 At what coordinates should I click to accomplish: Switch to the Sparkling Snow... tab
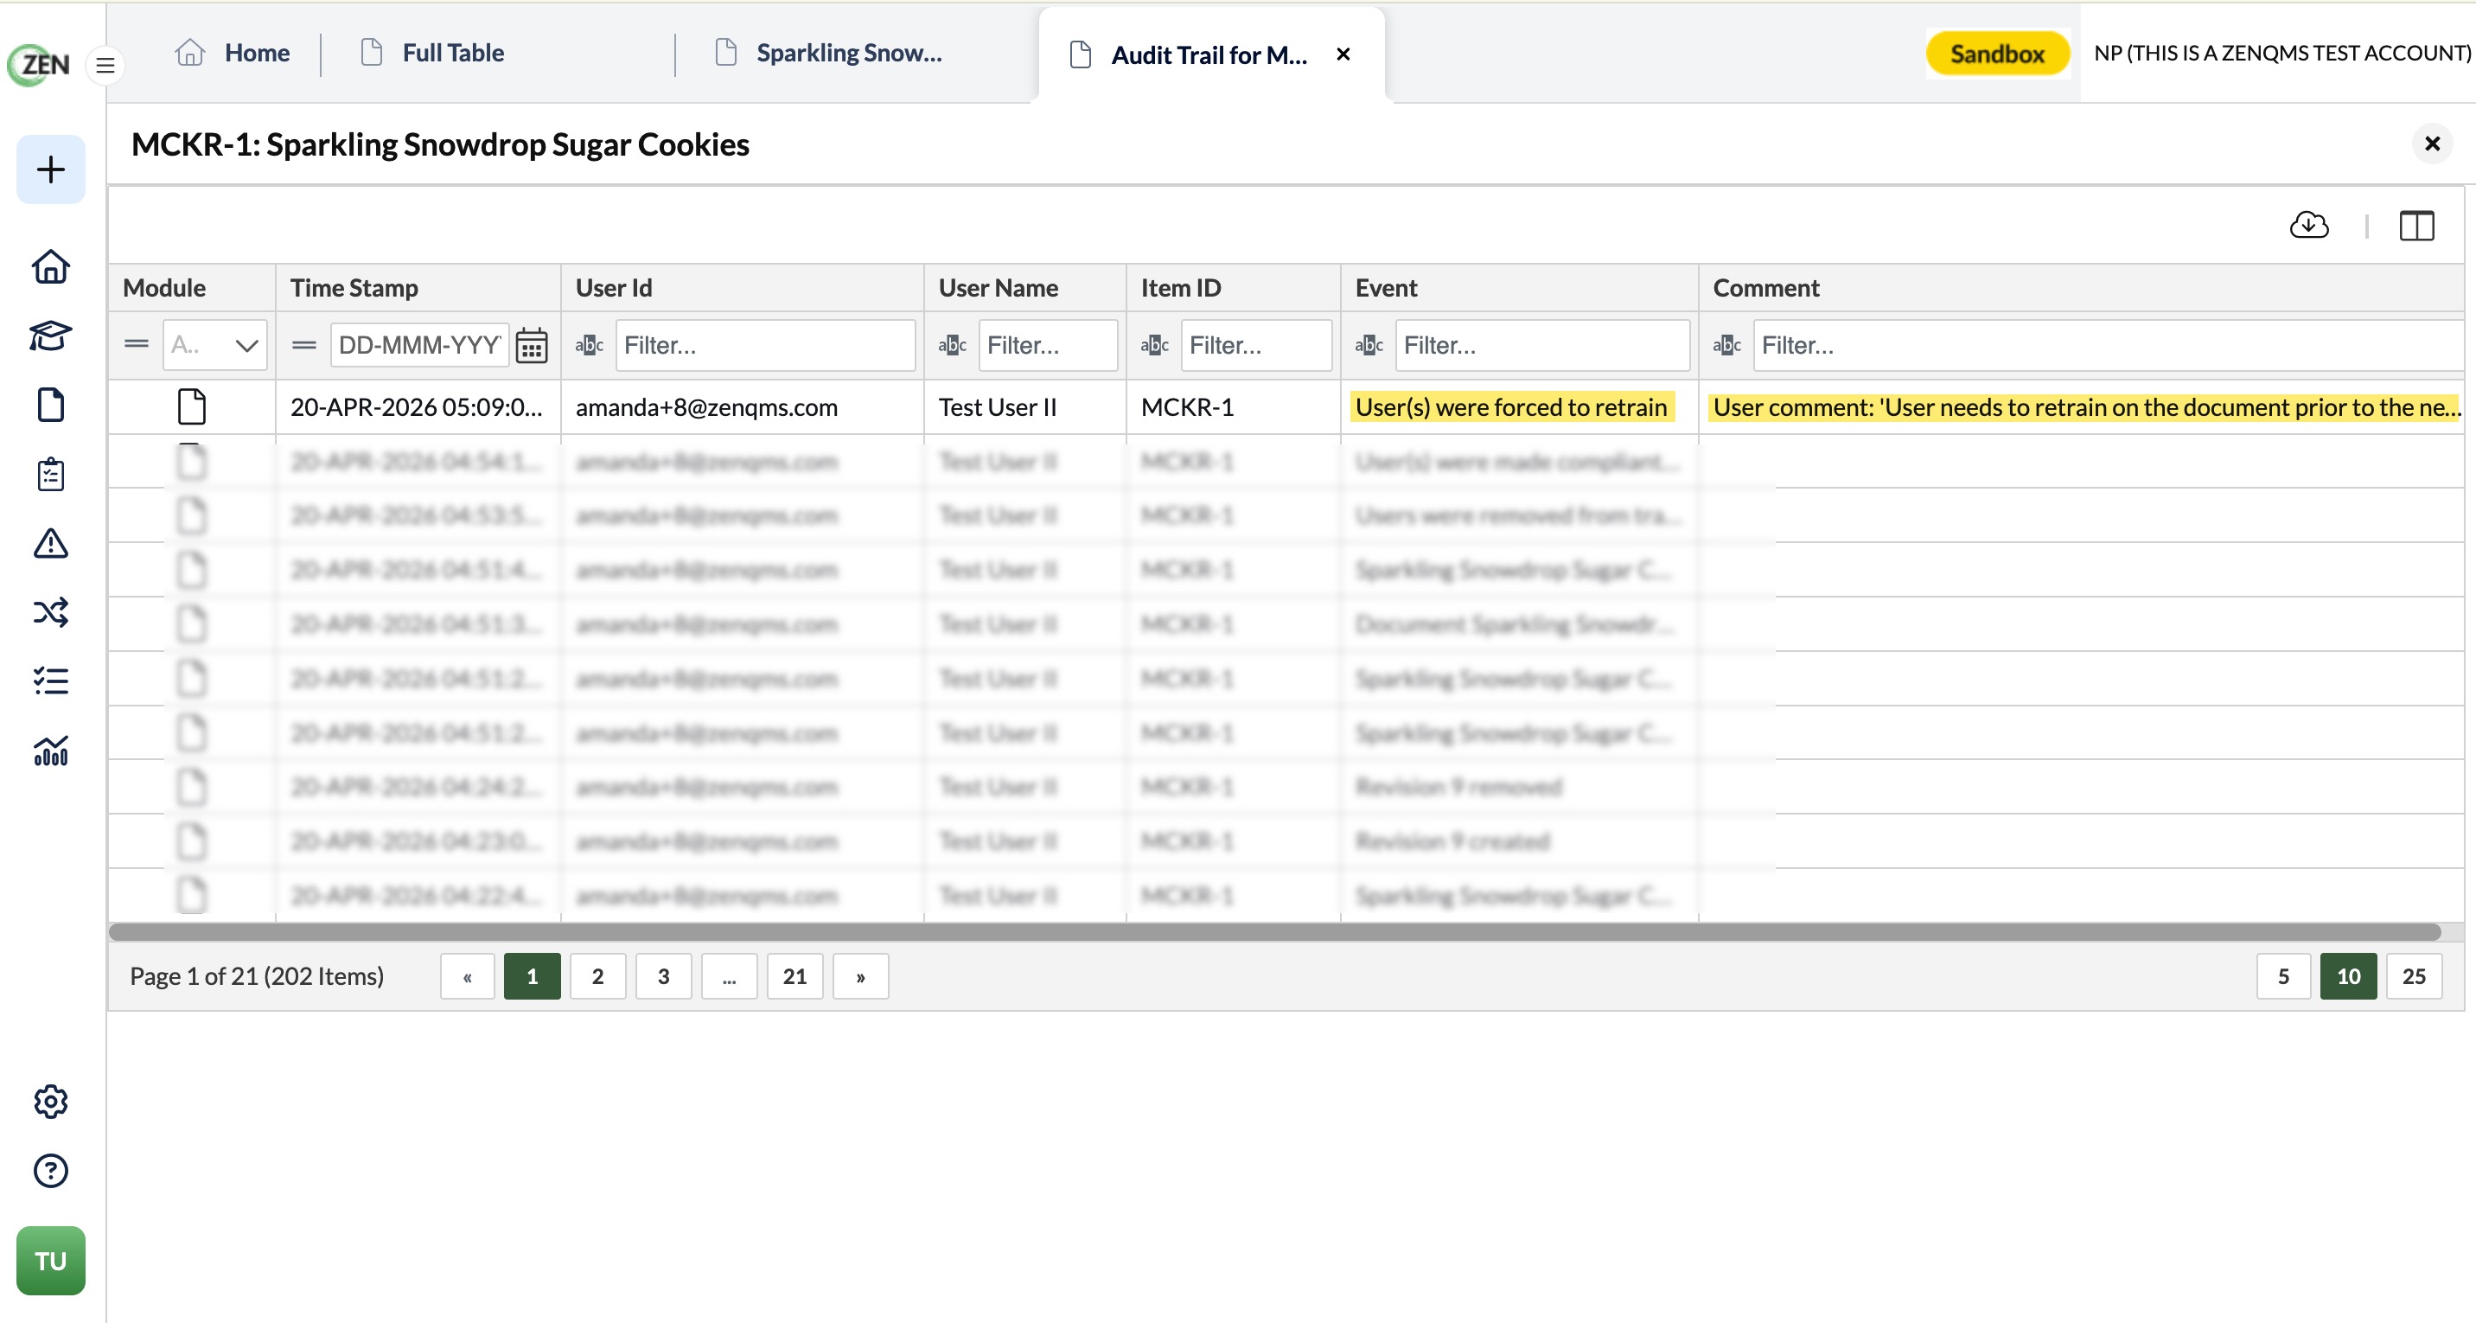coord(827,53)
